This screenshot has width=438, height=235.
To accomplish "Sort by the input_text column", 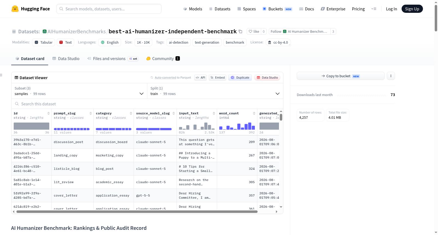I will (x=214, y=113).
